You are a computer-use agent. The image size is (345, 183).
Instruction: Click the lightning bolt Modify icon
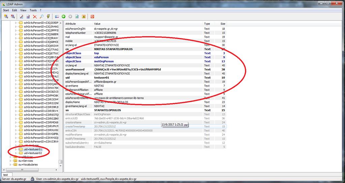[x=48, y=17]
